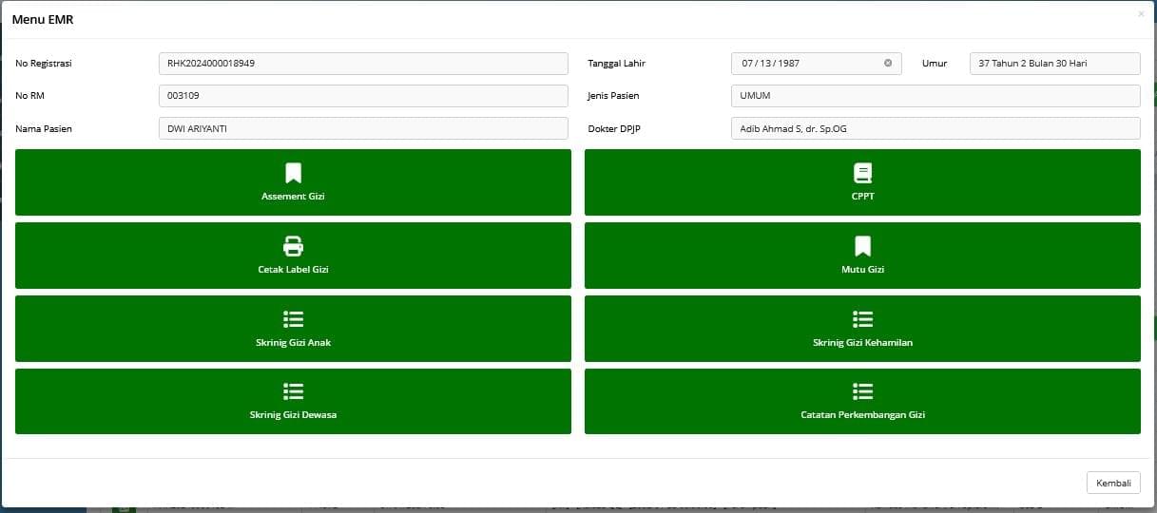
Task: Click the No Registrasi field
Action: pos(363,64)
